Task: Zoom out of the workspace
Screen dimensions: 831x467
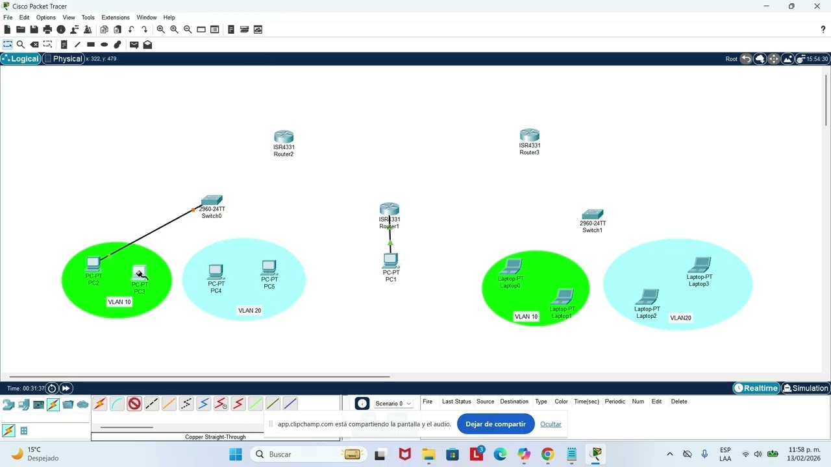Action: pyautogui.click(x=188, y=29)
